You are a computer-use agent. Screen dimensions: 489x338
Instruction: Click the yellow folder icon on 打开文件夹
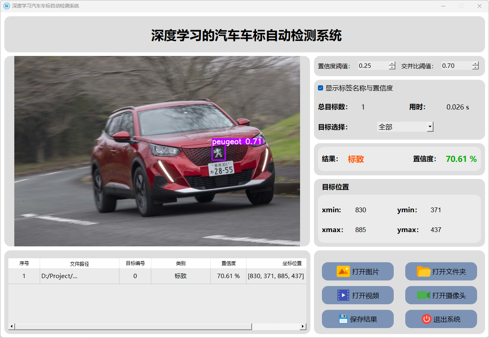424,271
